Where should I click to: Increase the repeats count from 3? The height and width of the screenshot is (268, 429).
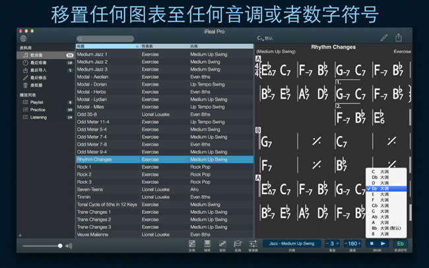[x=337, y=244]
